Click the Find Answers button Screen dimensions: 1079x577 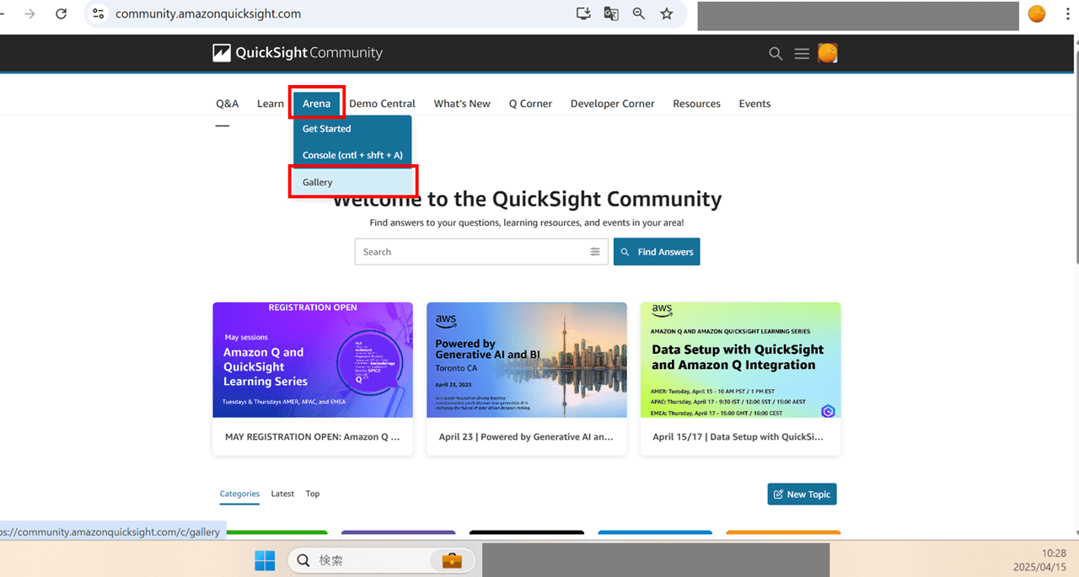pyautogui.click(x=657, y=252)
